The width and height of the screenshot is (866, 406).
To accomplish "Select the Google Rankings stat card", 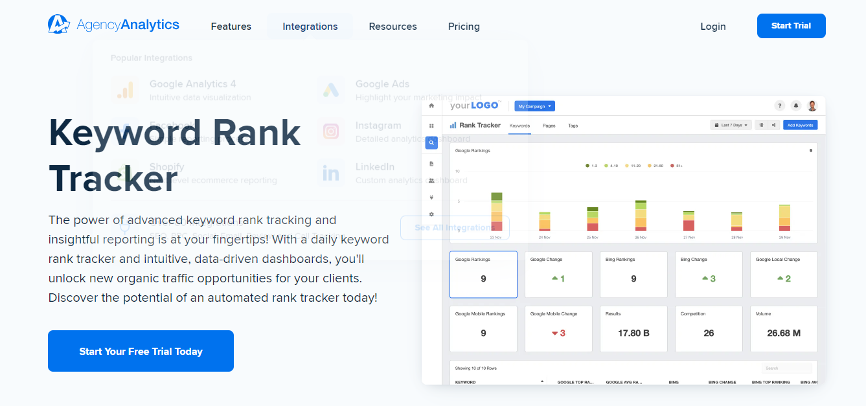I will [x=483, y=275].
